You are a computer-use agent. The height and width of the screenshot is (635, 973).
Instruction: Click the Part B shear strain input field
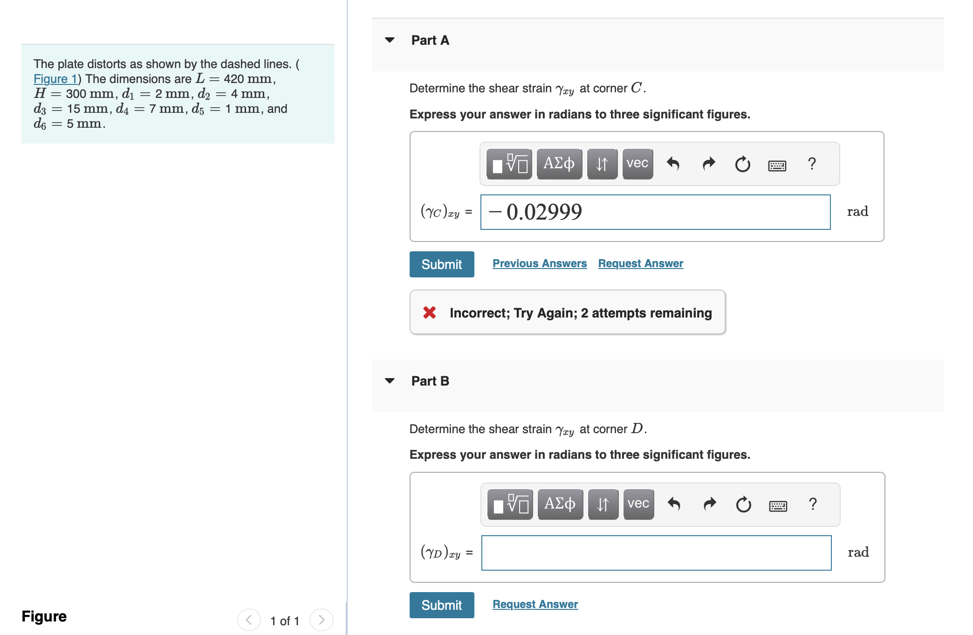pos(656,553)
